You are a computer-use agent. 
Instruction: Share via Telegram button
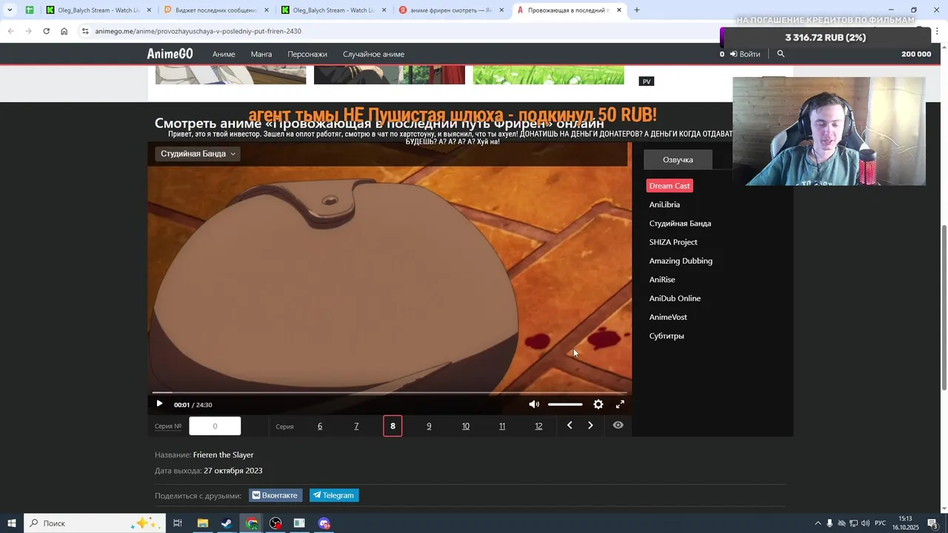(333, 495)
